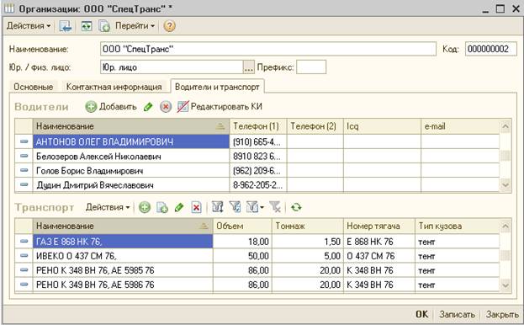Switch to the Контактная информация tab

coord(114,87)
